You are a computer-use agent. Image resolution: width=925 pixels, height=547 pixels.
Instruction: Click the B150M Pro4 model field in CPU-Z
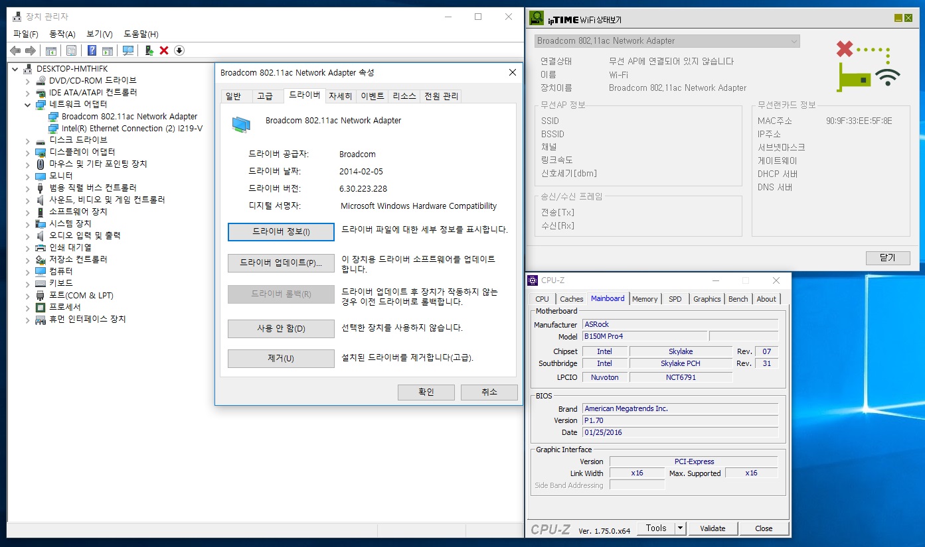coord(644,336)
